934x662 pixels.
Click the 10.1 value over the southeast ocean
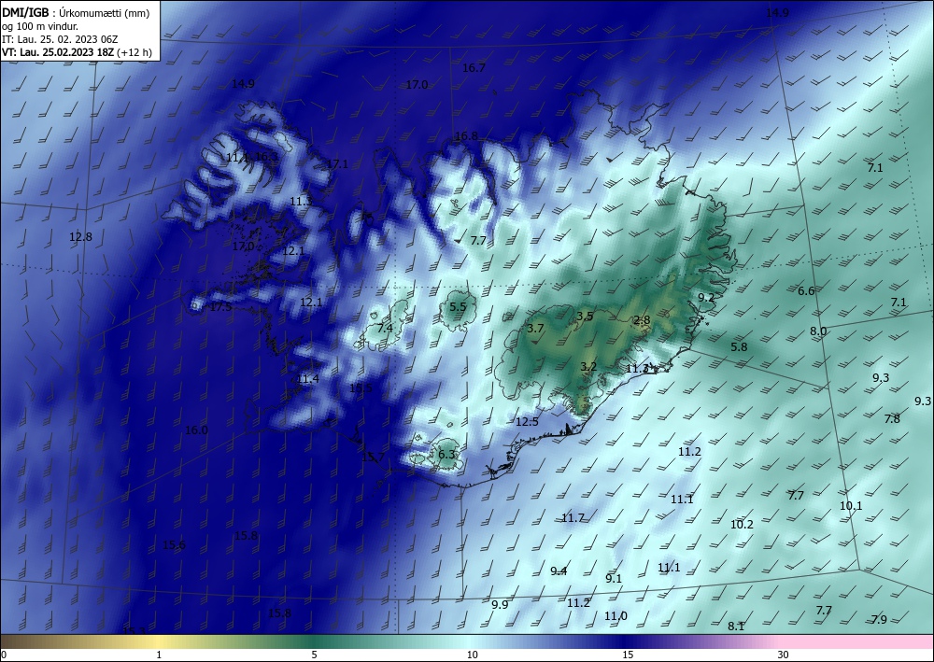click(851, 505)
